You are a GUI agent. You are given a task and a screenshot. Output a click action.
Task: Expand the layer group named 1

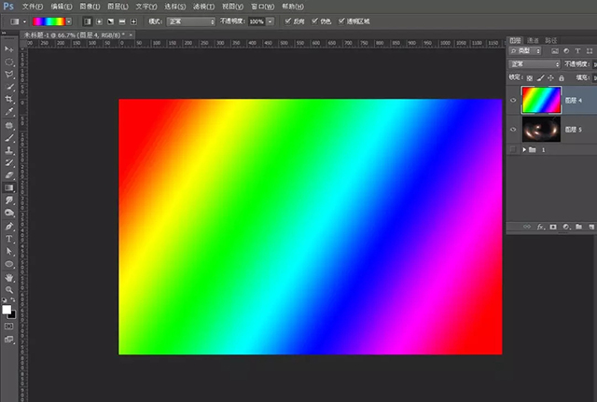pyautogui.click(x=523, y=149)
